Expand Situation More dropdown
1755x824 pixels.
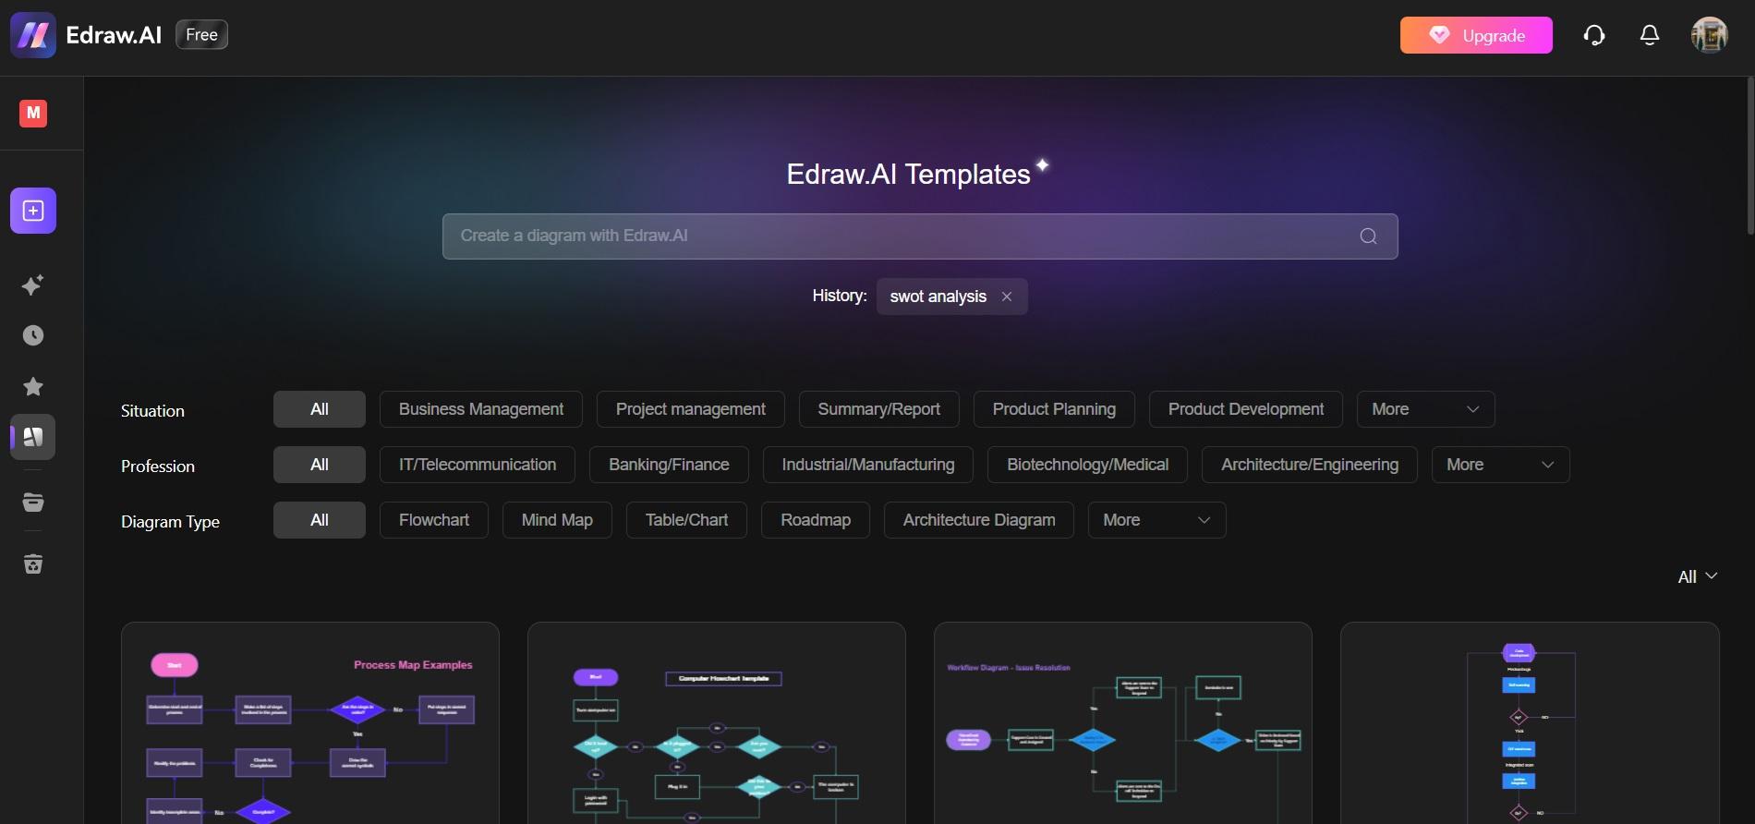click(1426, 409)
